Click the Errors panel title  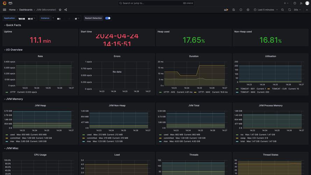117,56
